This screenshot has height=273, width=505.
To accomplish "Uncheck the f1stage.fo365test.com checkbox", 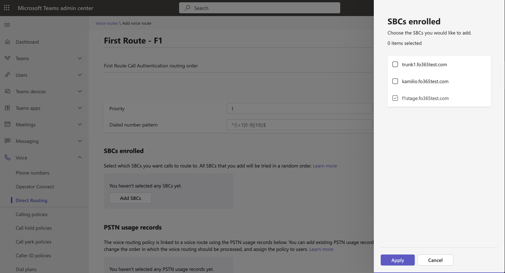I will point(395,98).
